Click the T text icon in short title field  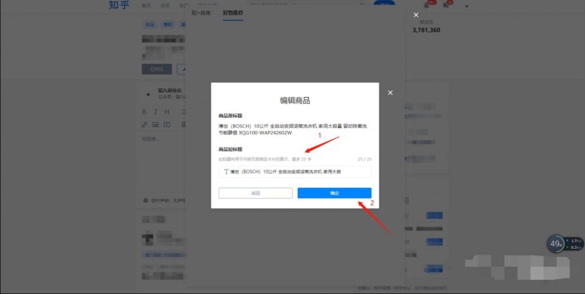tap(226, 172)
